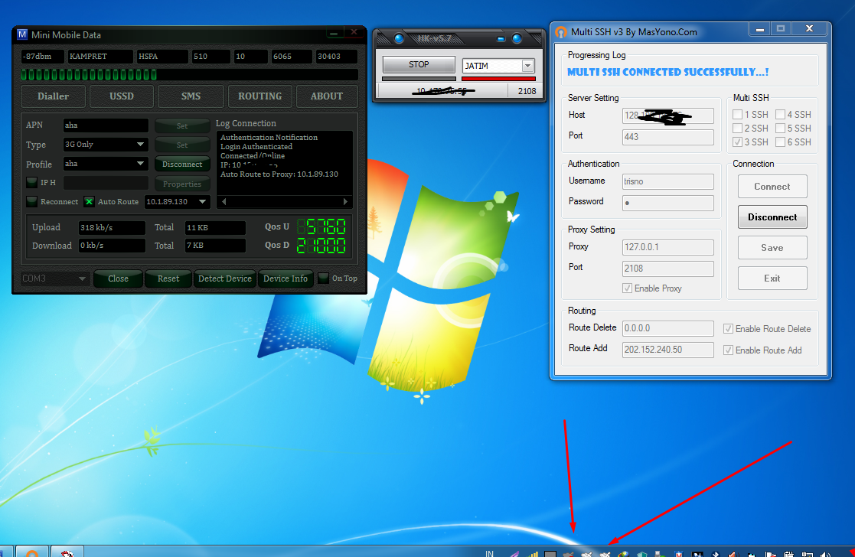
Task: Click the left blue orb in HK-v5.7 window
Action: tap(399, 38)
